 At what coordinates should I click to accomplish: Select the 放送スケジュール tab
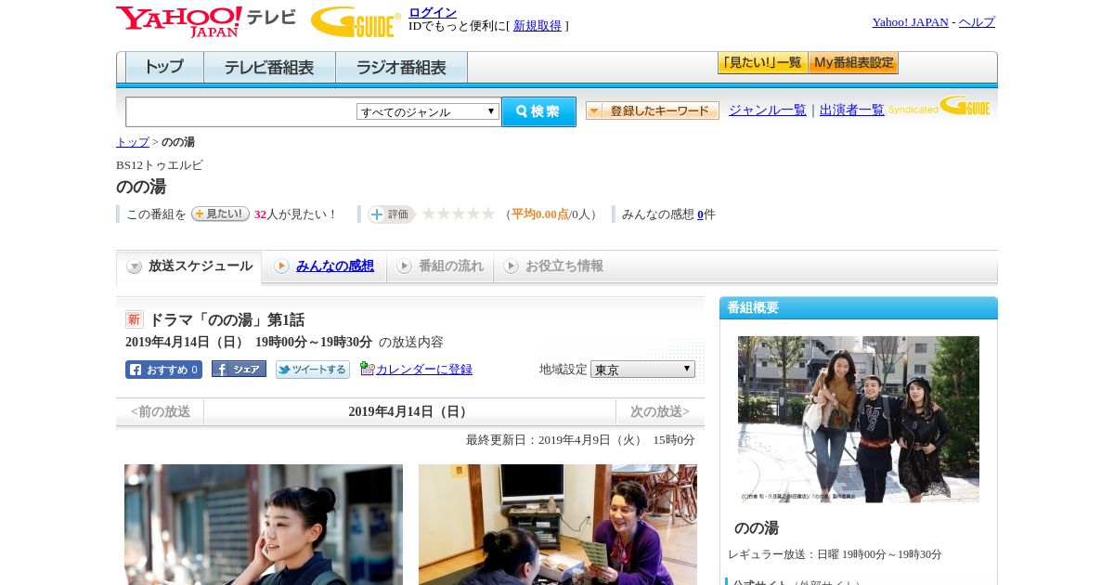[189, 266]
